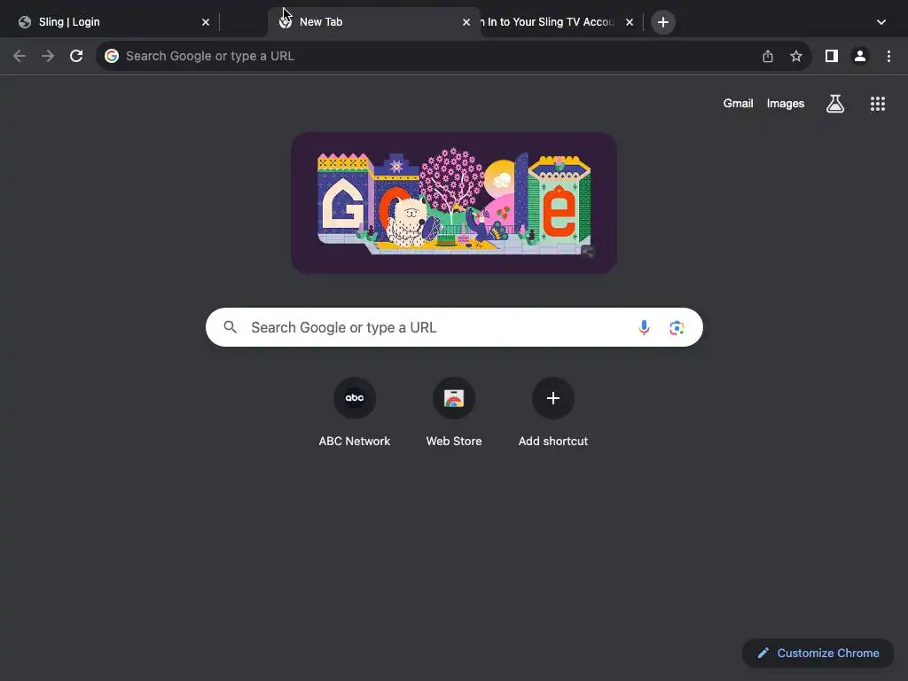Share the Google Doodle
The width and height of the screenshot is (908, 681).
click(588, 252)
